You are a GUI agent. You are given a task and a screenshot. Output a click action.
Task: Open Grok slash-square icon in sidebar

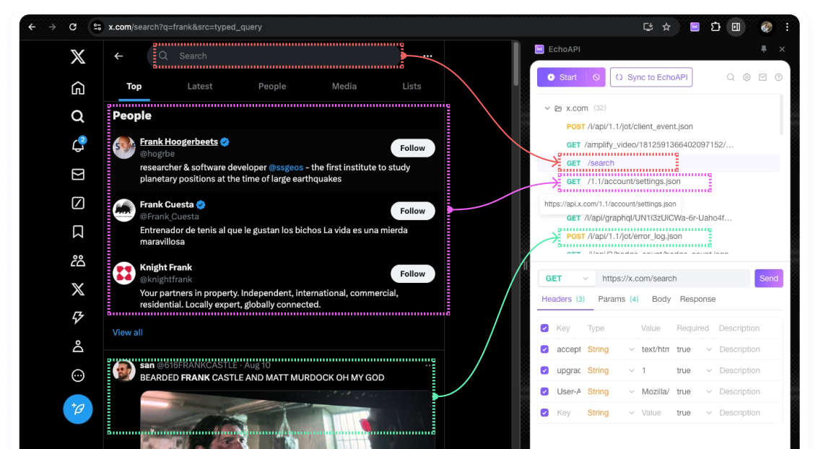coord(78,203)
